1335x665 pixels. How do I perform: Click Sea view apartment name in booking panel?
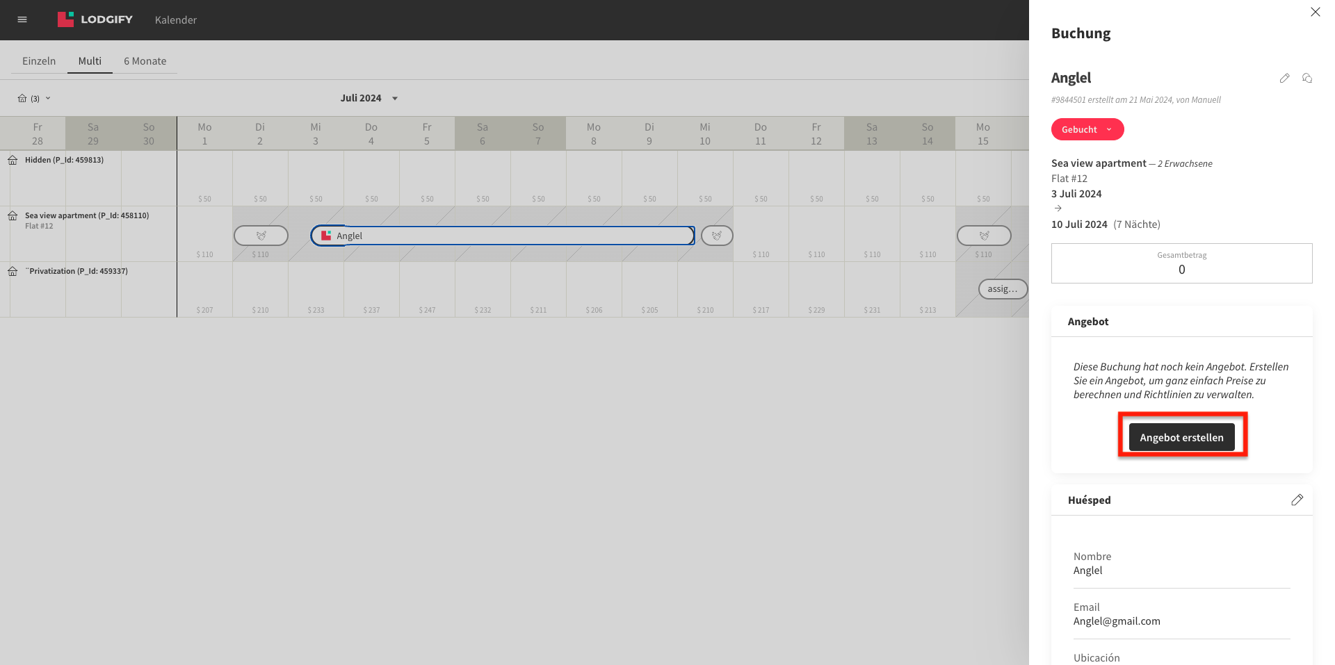pyautogui.click(x=1099, y=163)
